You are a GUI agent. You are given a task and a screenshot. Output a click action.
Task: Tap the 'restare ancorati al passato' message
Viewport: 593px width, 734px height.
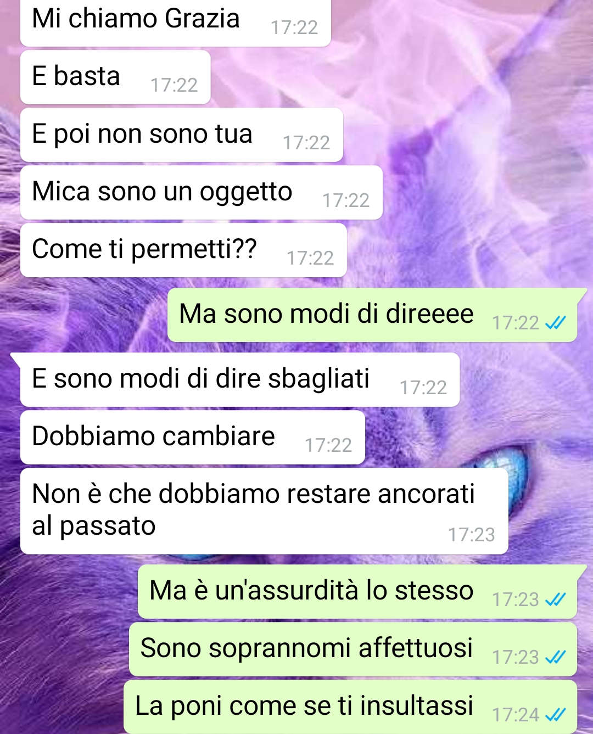pyautogui.click(x=264, y=511)
